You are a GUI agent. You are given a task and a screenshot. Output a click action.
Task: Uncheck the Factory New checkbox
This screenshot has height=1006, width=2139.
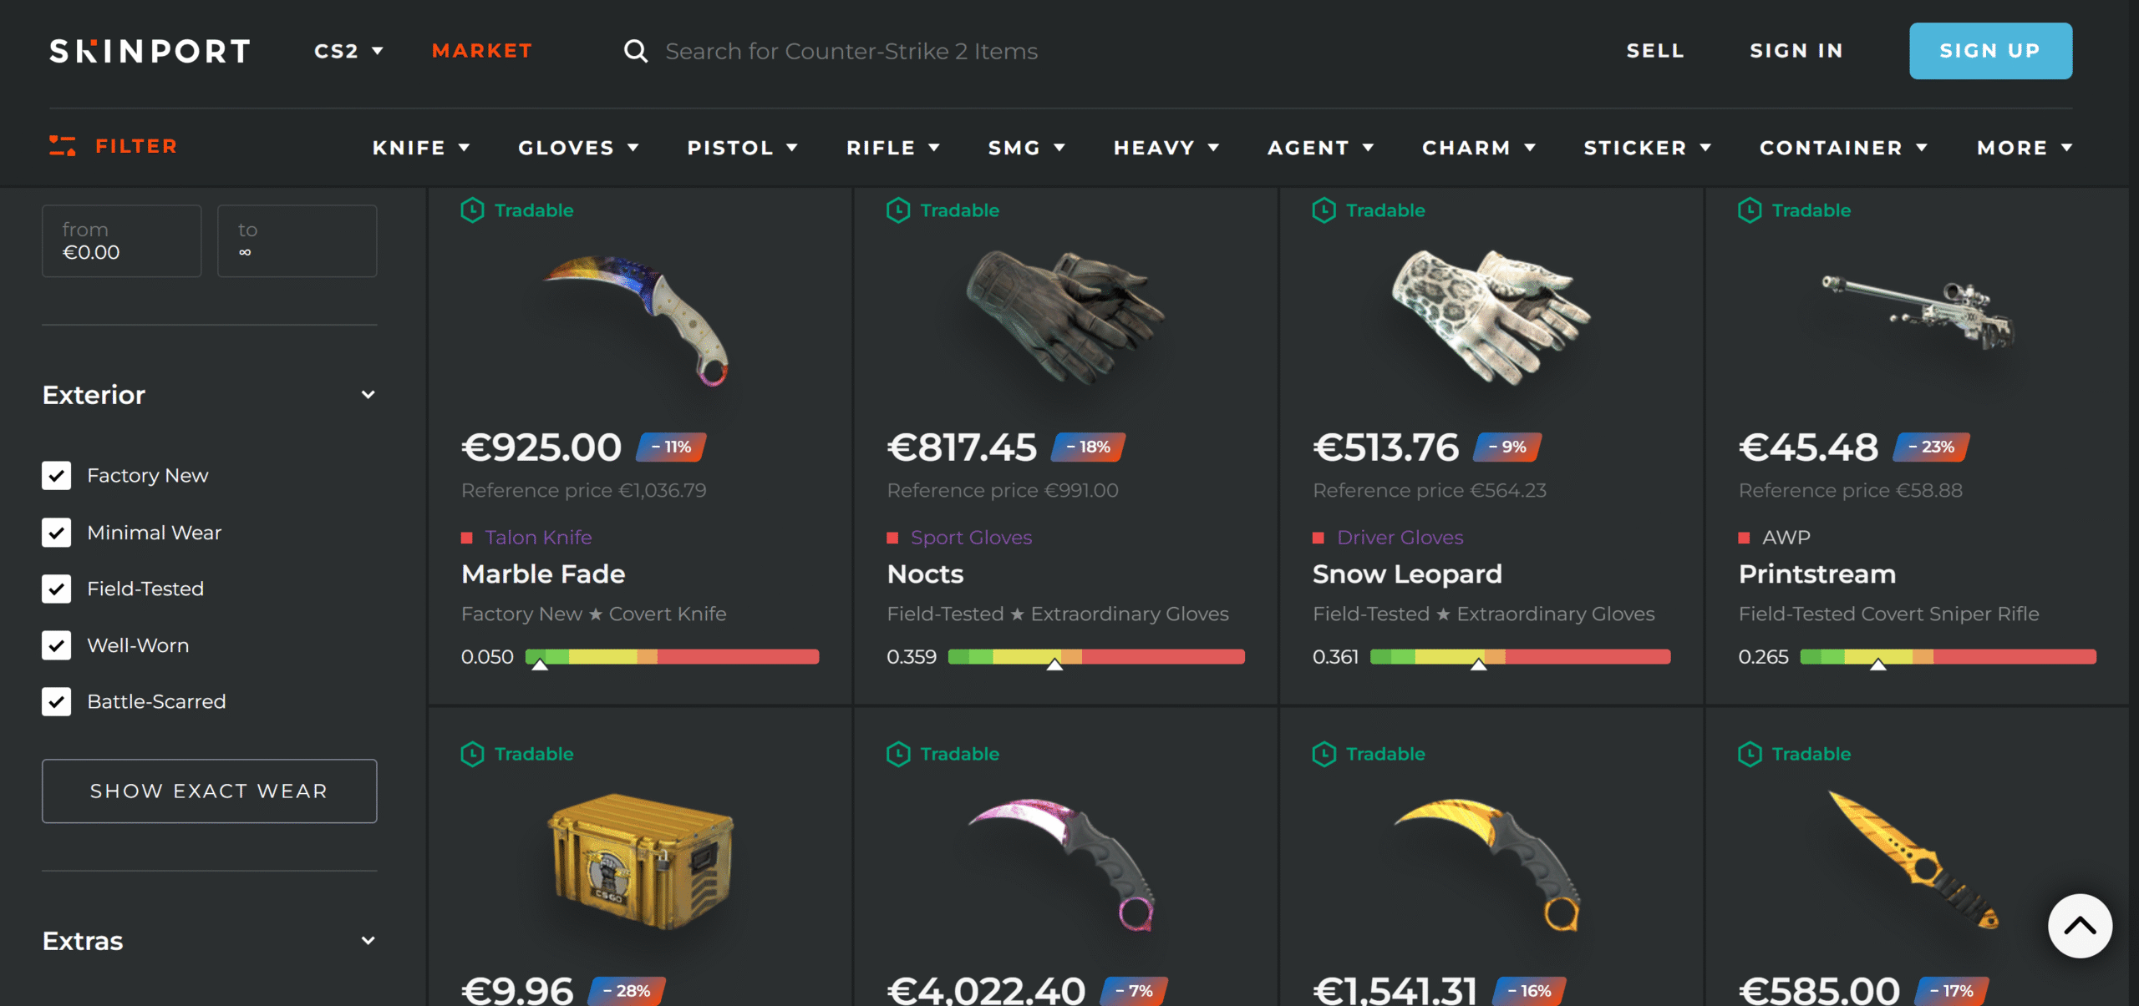pos(57,476)
